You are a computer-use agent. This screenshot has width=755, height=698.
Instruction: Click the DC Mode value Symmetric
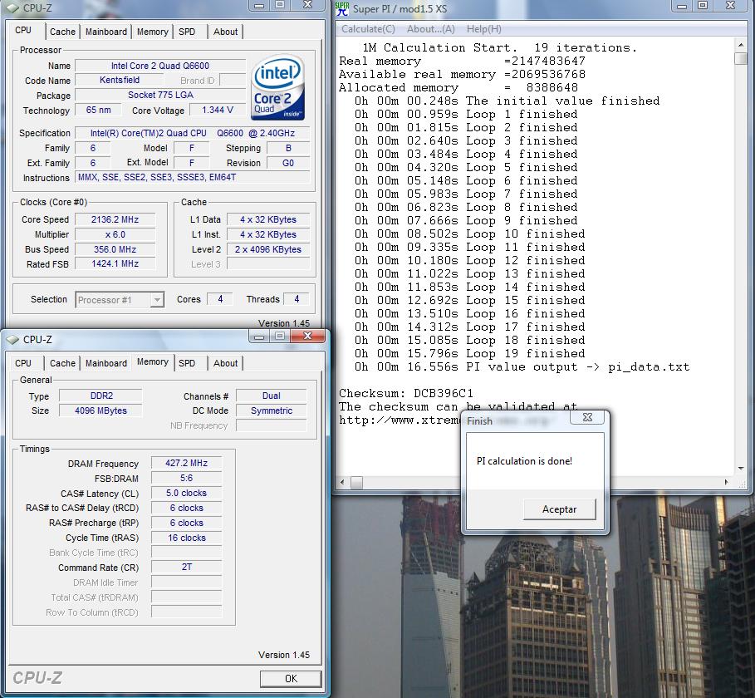271,410
